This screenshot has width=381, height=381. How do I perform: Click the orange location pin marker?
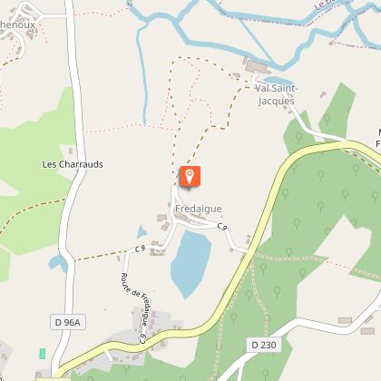[x=190, y=176]
